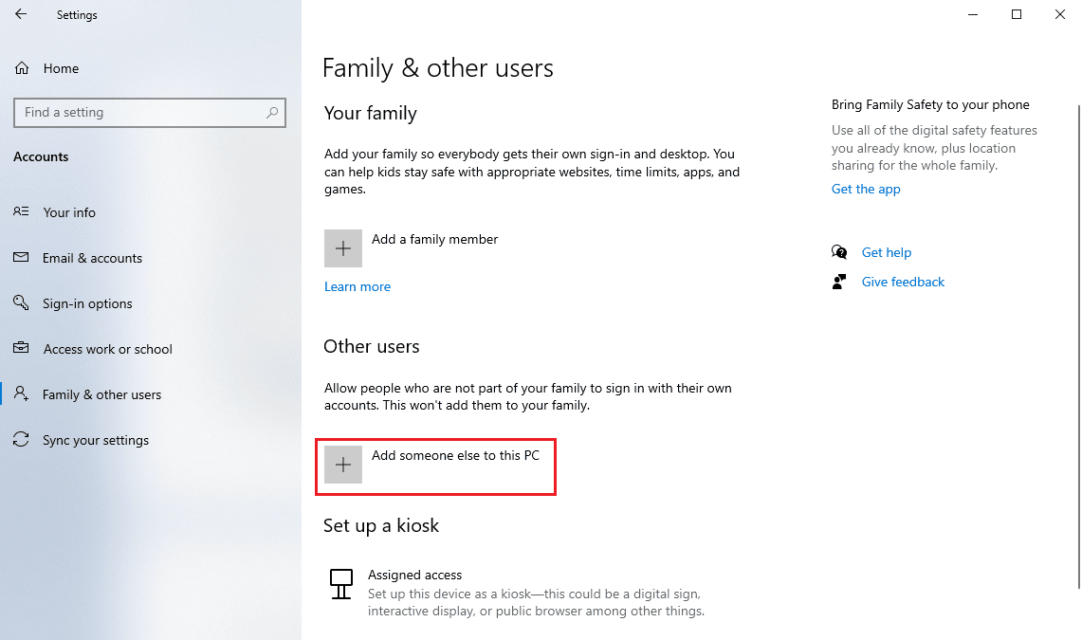Open the Home settings page

61,68
